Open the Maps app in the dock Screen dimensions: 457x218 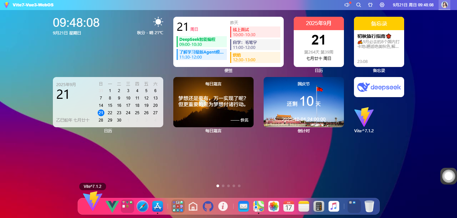(x=259, y=206)
